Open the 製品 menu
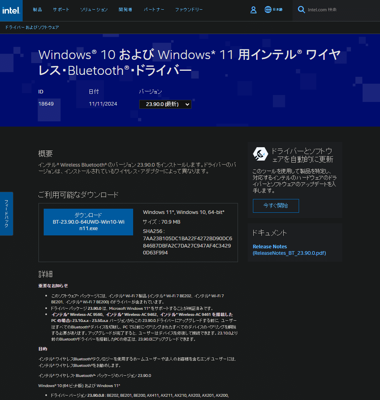Image resolution: width=380 pixels, height=400 pixels. pos(37,9)
